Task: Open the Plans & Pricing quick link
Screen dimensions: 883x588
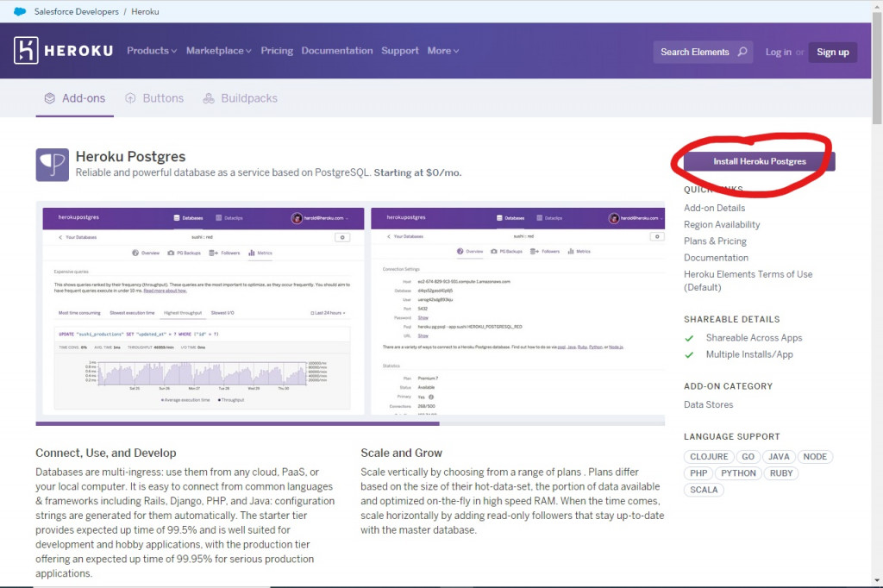Action: (715, 241)
